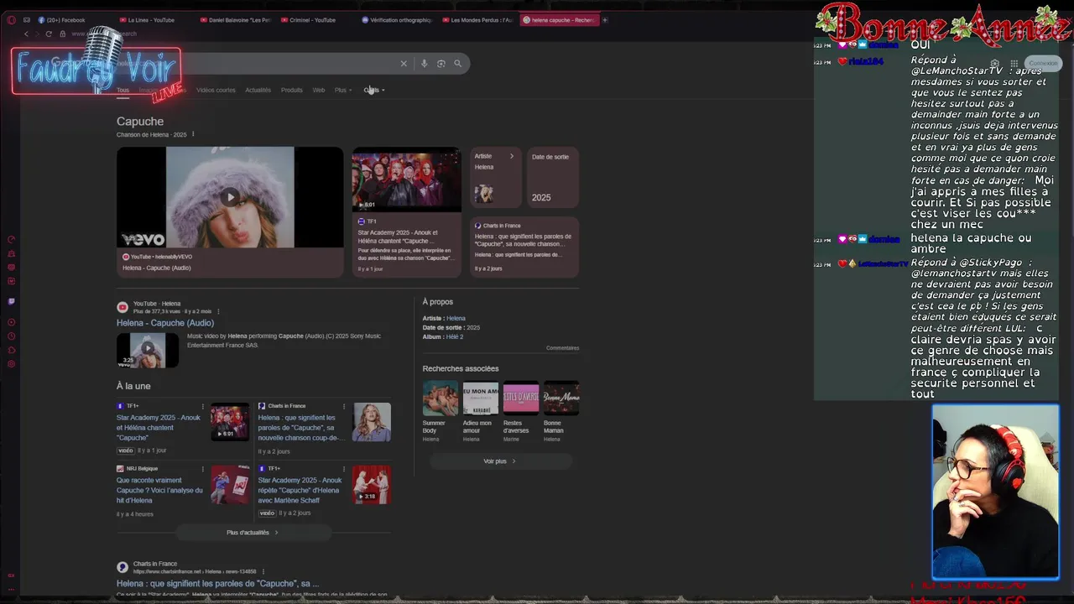Open three-dot menu of YouTube Helena result
The height and width of the screenshot is (604, 1074).
(218, 311)
